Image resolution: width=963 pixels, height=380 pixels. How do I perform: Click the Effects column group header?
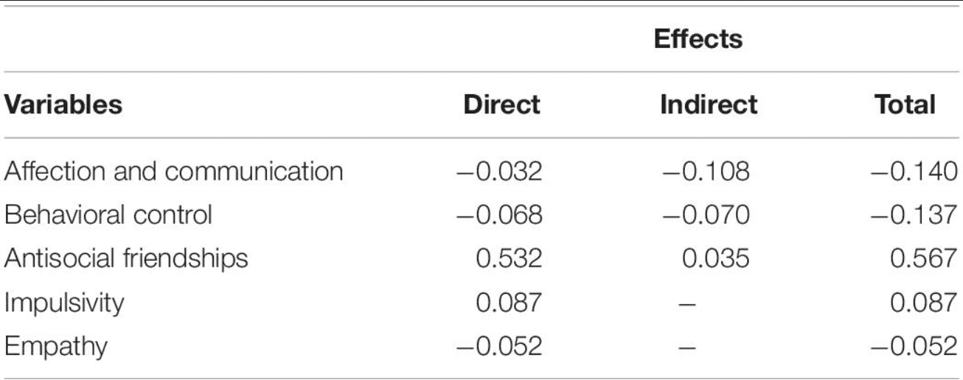point(699,40)
